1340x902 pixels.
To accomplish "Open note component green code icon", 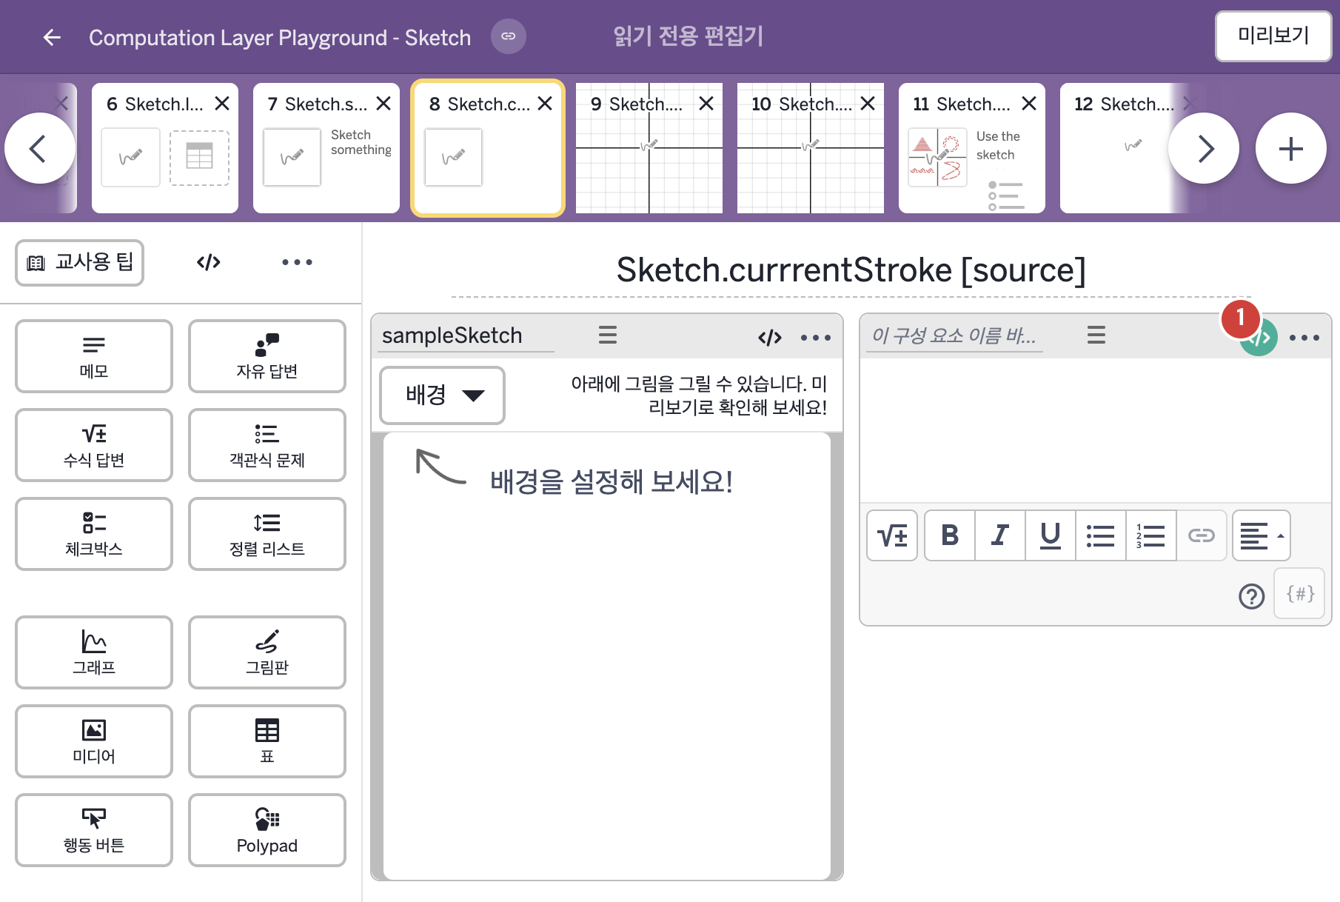I will click(1259, 338).
